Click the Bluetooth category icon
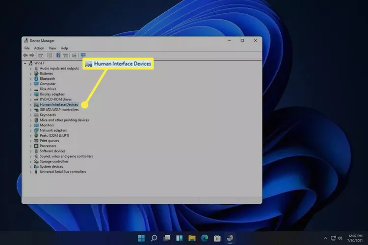 [x=36, y=79]
